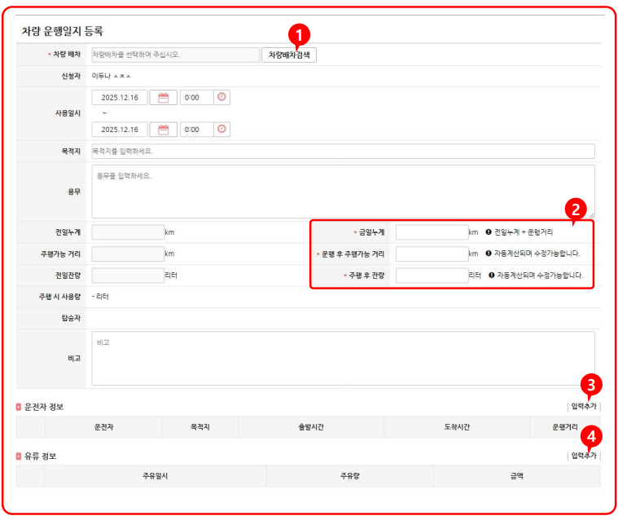Viewport: 618px width, 516px height.
Task: Click 입력추가 in the 유류 정보 section
Action: coord(583,456)
